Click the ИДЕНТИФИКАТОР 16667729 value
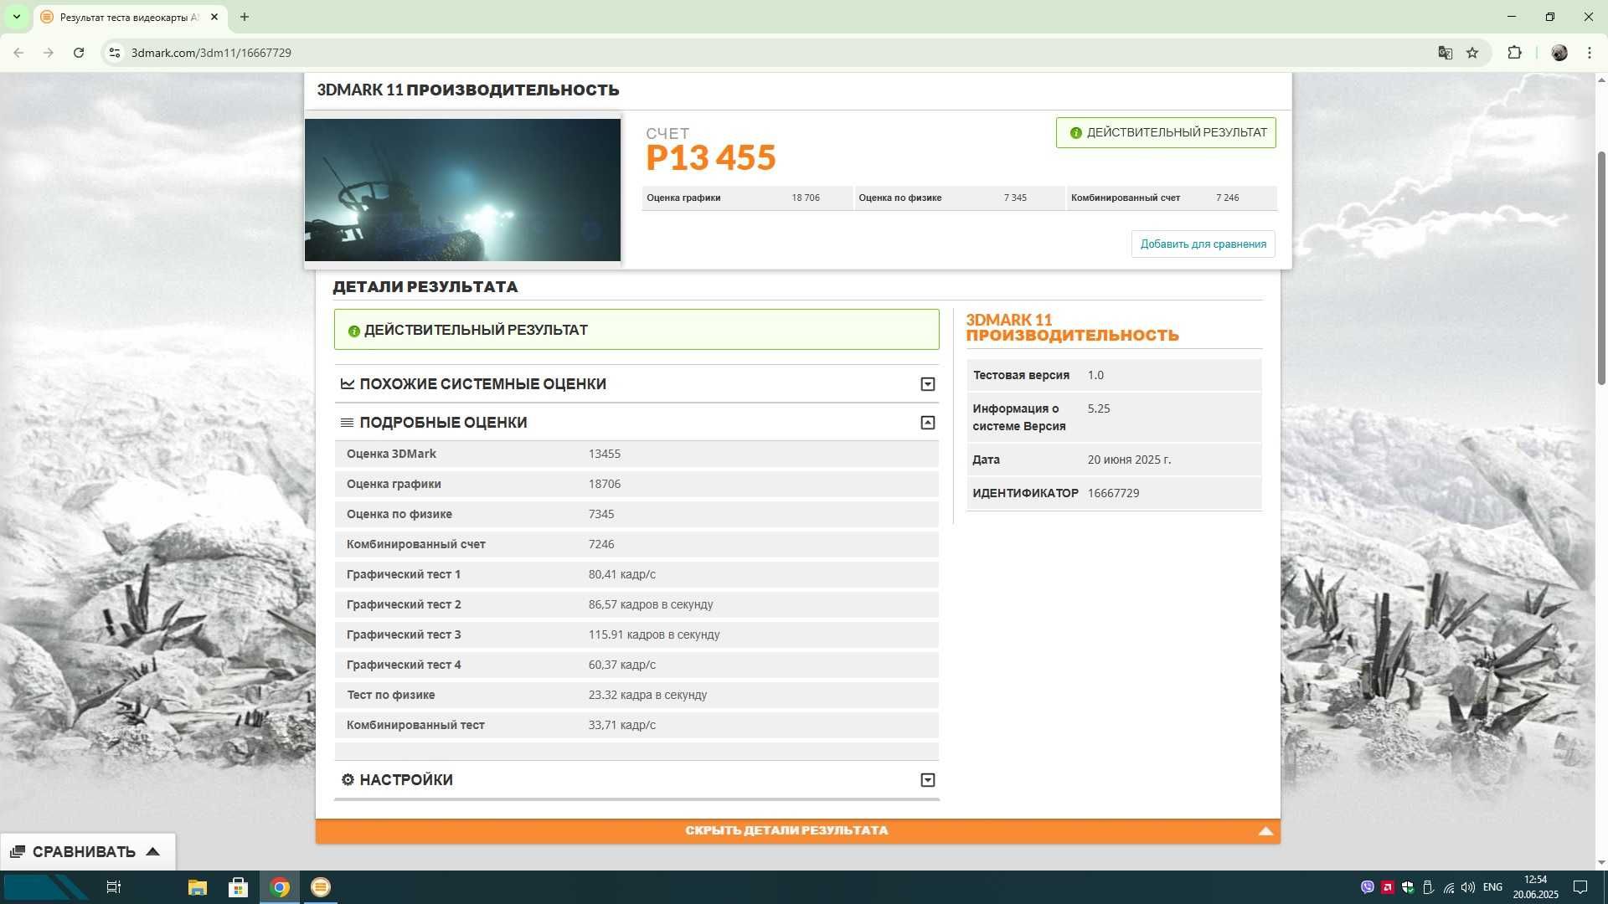This screenshot has width=1608, height=904. (x=1113, y=494)
